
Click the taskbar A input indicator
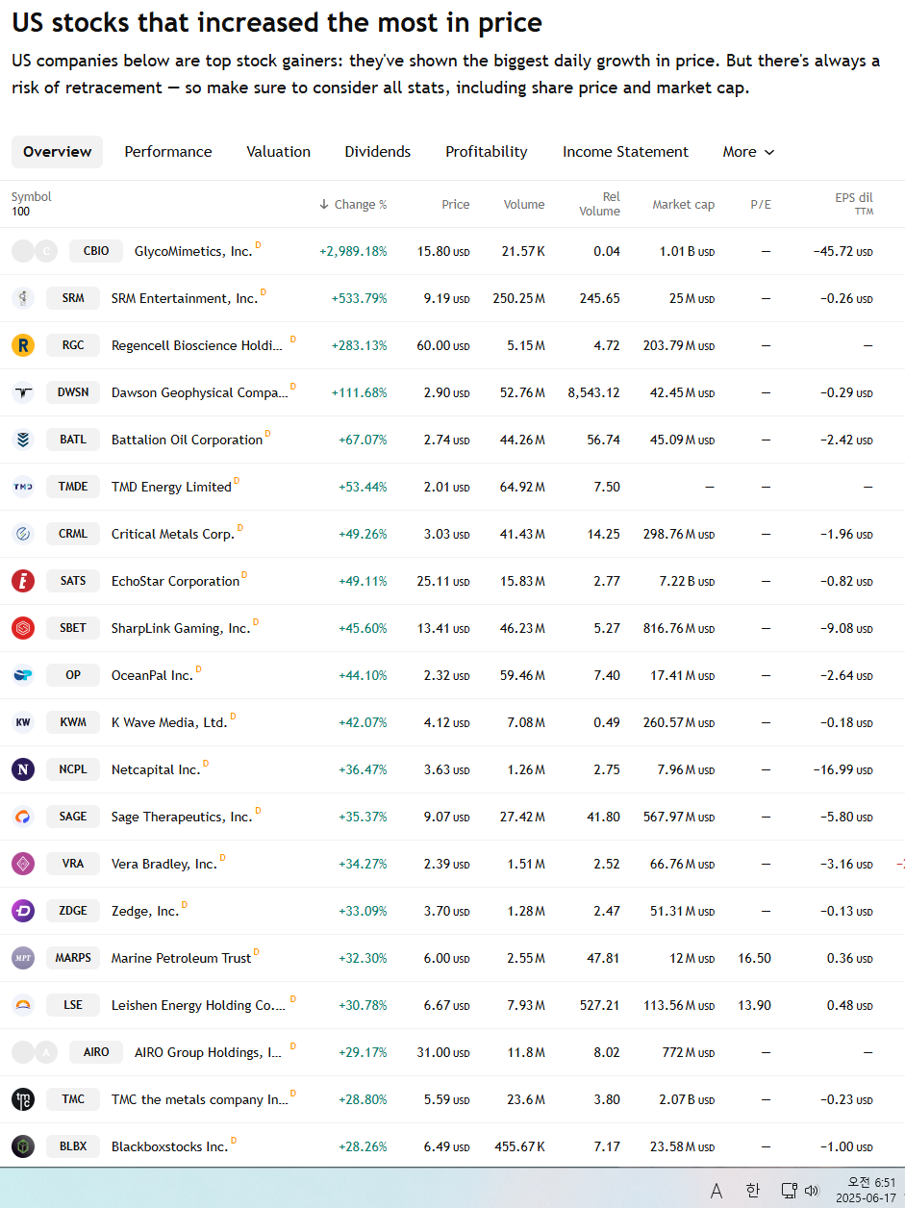click(716, 1191)
